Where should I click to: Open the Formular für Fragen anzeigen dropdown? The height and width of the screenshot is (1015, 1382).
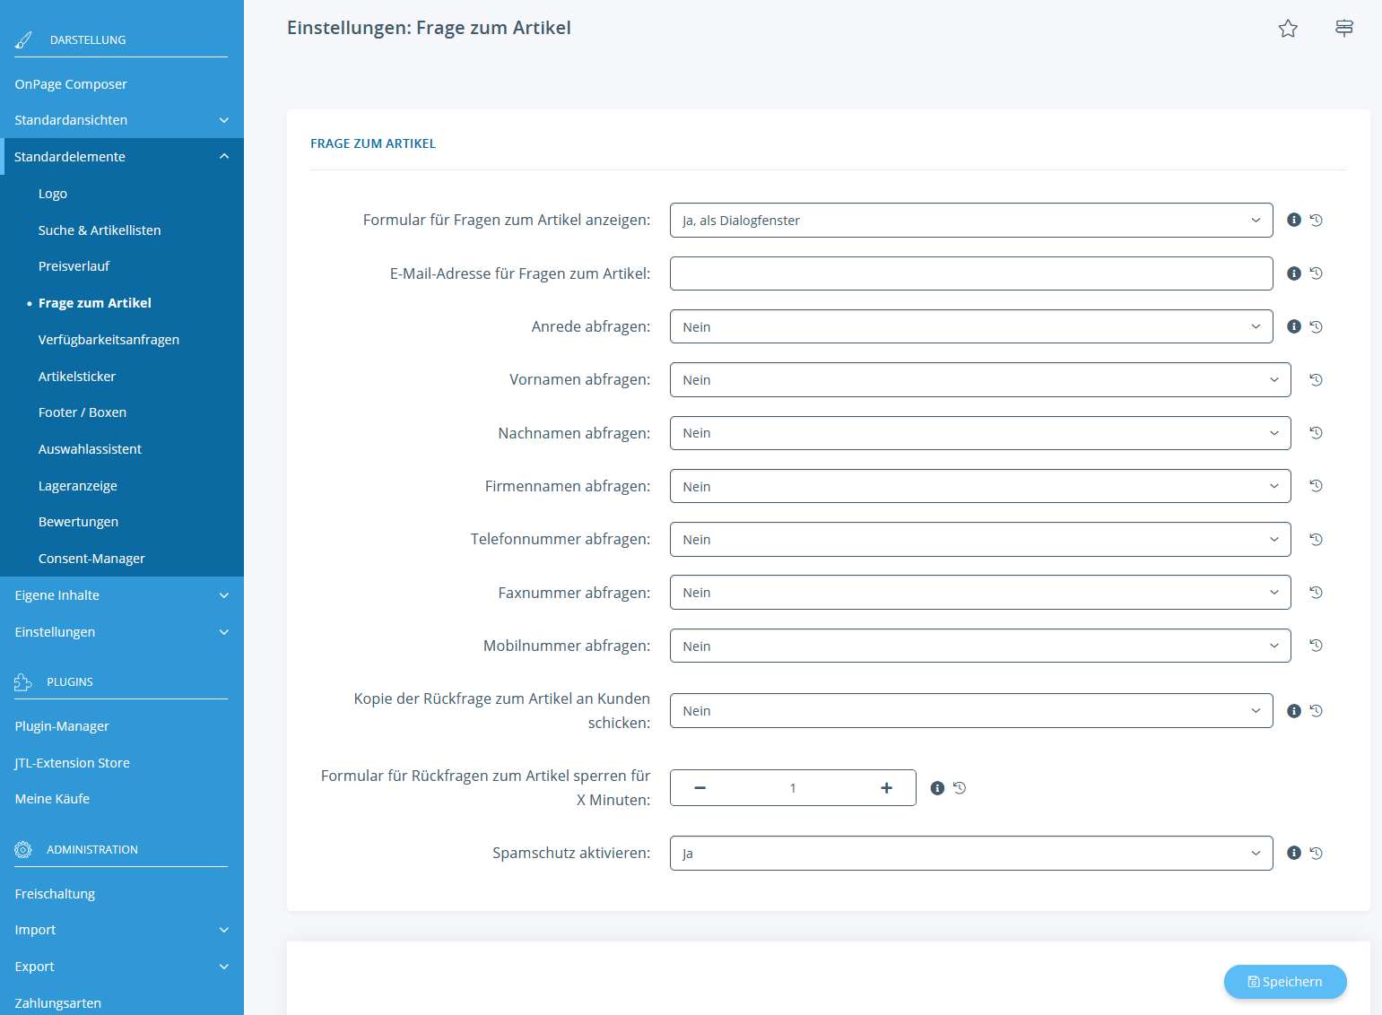tap(970, 221)
